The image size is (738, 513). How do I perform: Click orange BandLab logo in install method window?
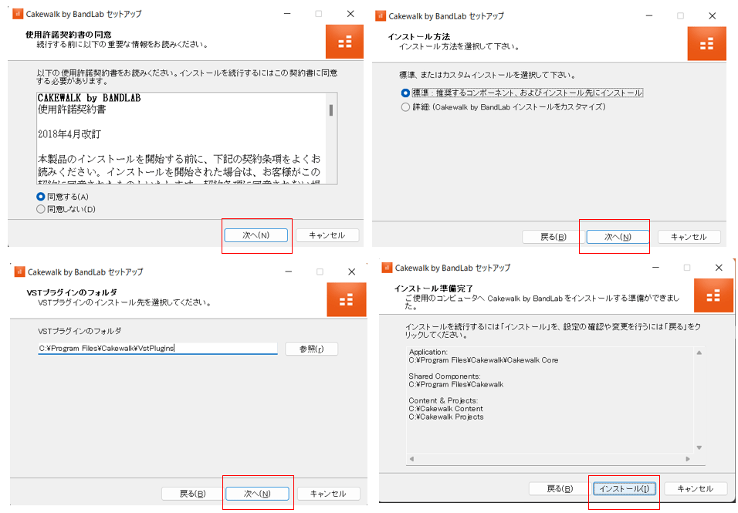(x=706, y=44)
